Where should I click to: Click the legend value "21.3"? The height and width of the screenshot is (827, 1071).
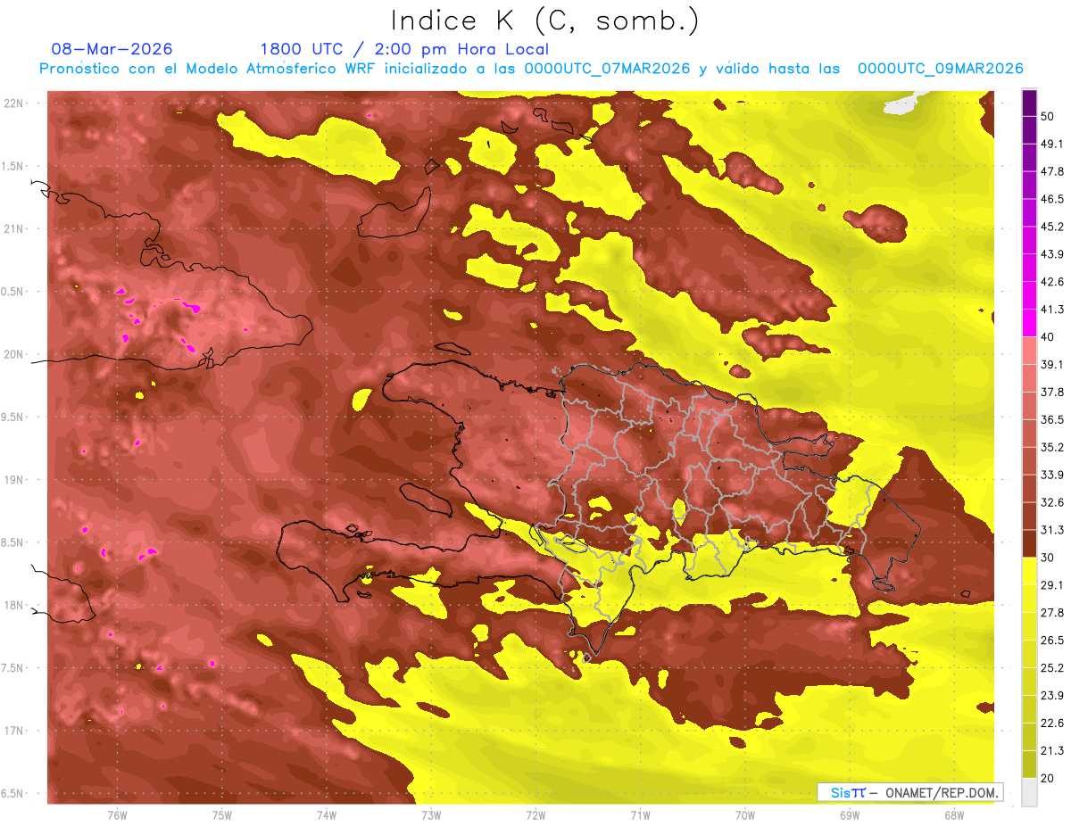(x=1052, y=751)
